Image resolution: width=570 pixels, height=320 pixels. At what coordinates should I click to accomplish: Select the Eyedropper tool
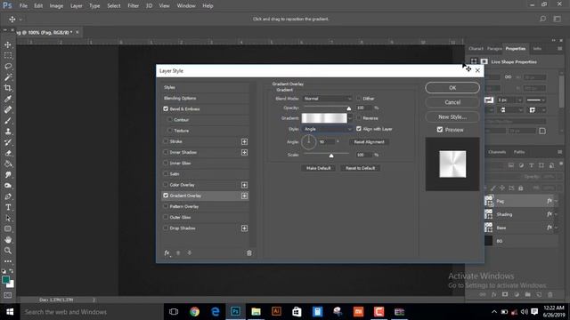[8, 99]
